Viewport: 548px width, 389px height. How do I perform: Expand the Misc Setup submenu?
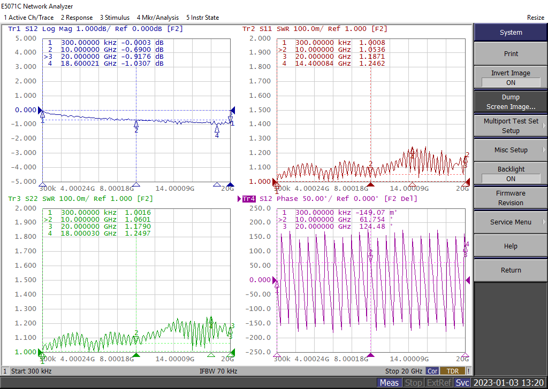pyautogui.click(x=511, y=150)
